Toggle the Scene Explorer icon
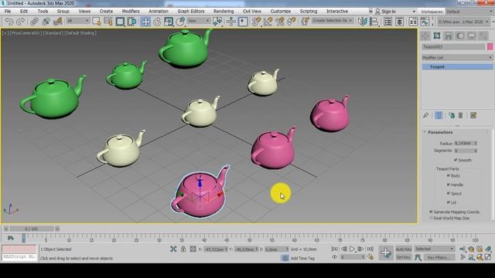This screenshot has height=278, width=495. (x=387, y=22)
